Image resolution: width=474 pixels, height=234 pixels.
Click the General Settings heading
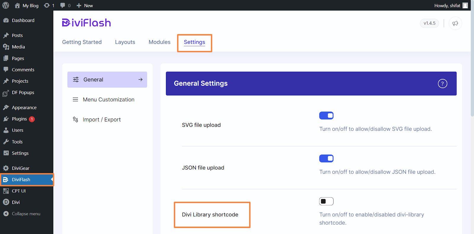pos(201,83)
